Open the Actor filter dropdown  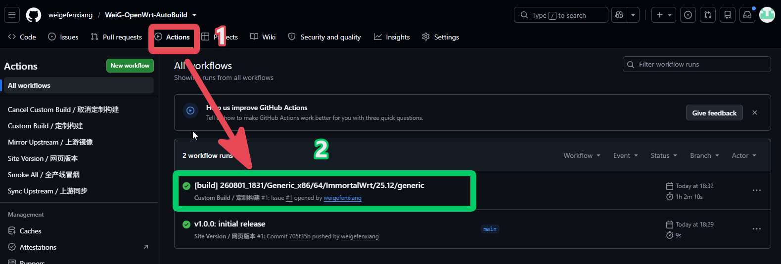pyautogui.click(x=744, y=155)
